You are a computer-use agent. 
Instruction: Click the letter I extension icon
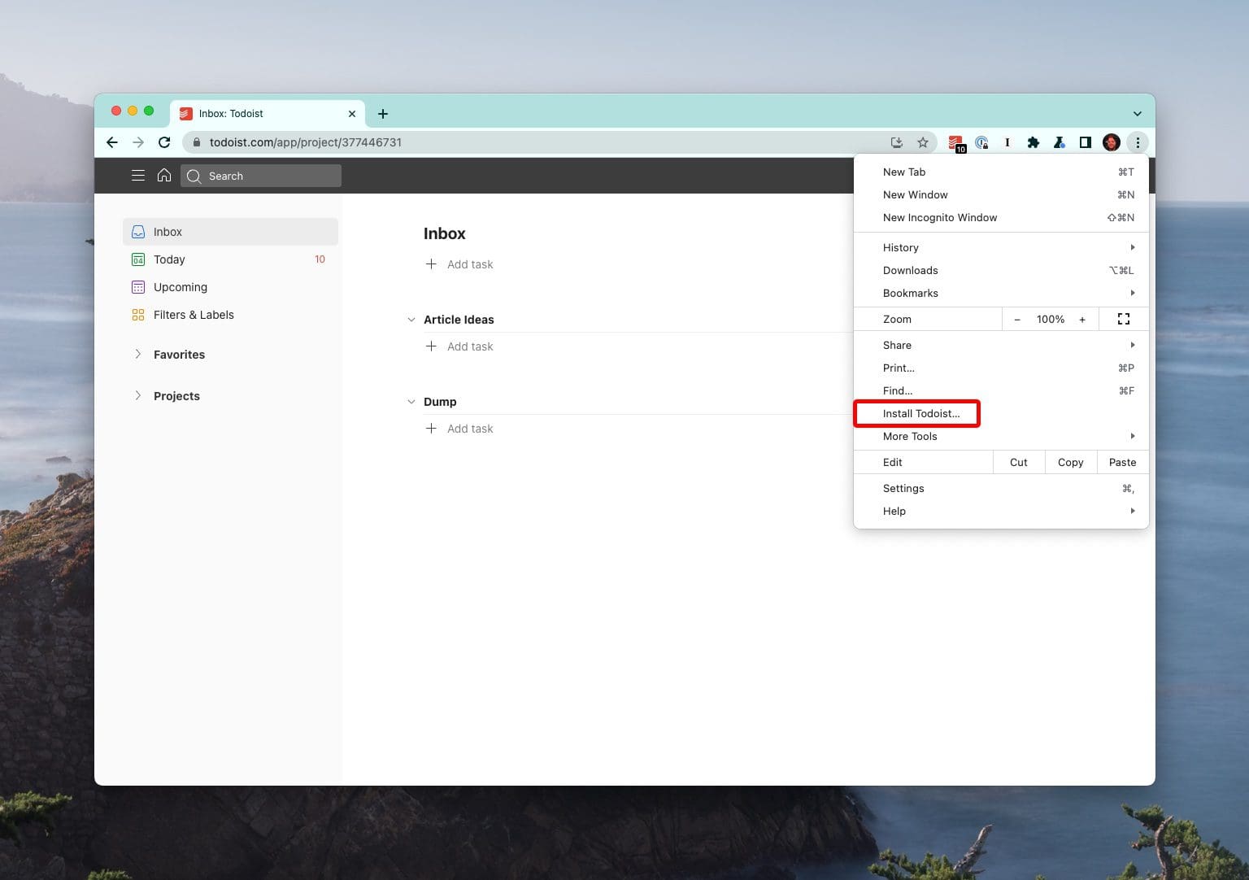(1007, 142)
